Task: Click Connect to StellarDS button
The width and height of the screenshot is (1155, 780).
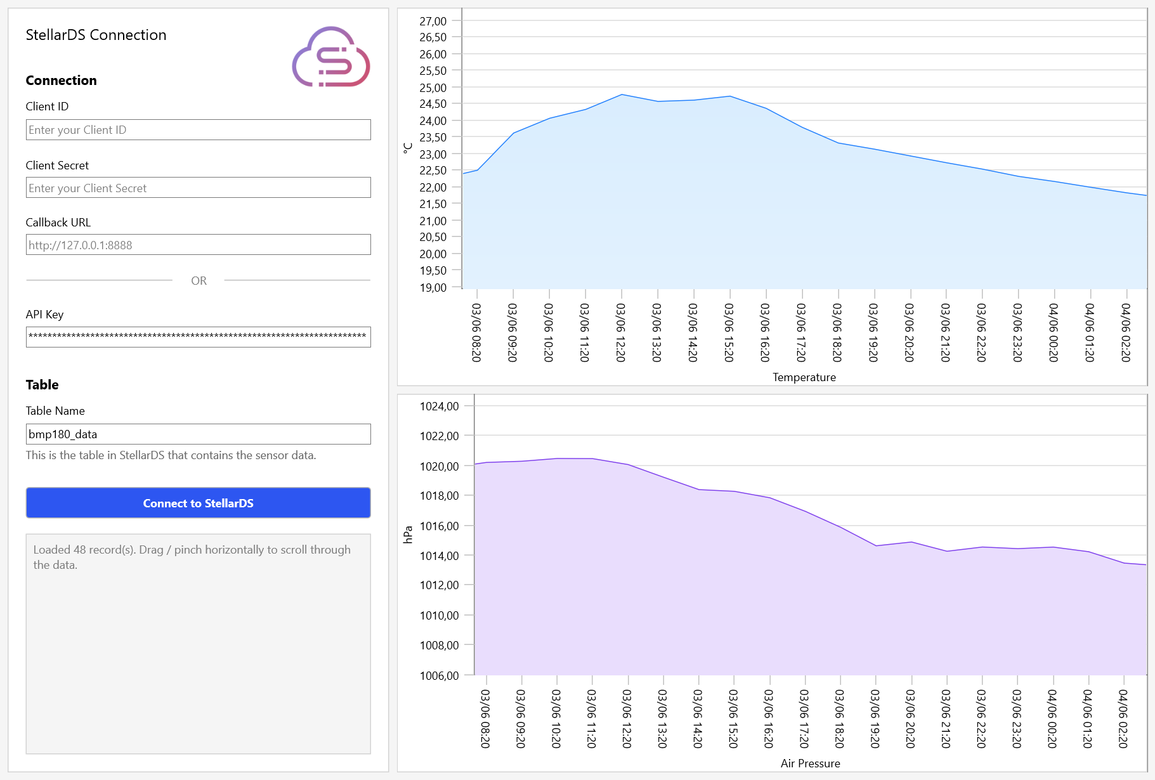Action: point(198,503)
